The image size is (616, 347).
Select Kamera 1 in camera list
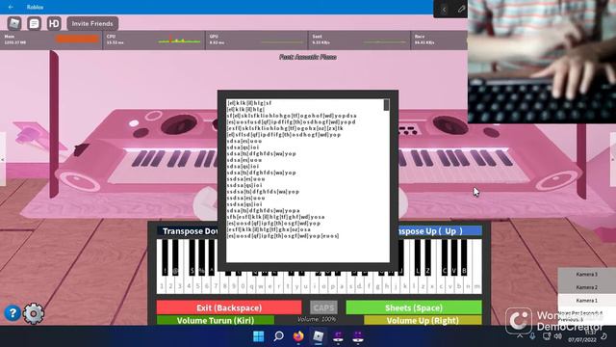coord(586,300)
